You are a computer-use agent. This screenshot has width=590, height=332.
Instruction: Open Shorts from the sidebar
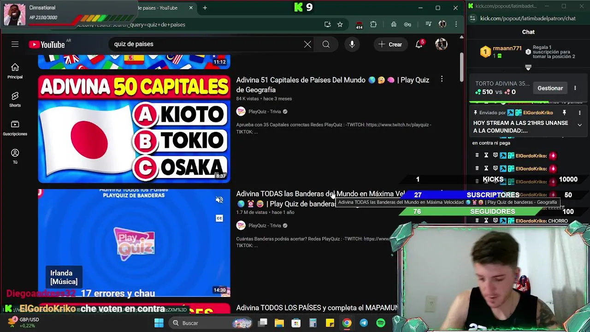click(15, 99)
